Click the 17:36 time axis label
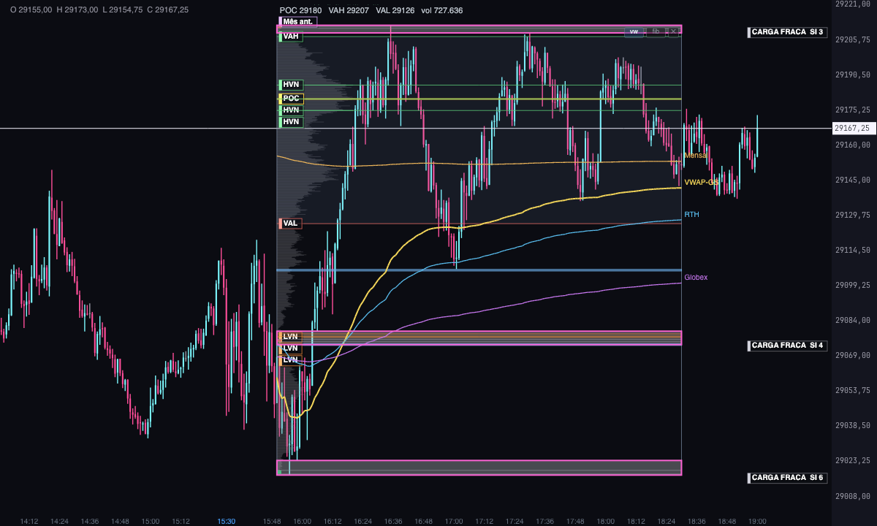The height and width of the screenshot is (526, 877). click(x=544, y=522)
